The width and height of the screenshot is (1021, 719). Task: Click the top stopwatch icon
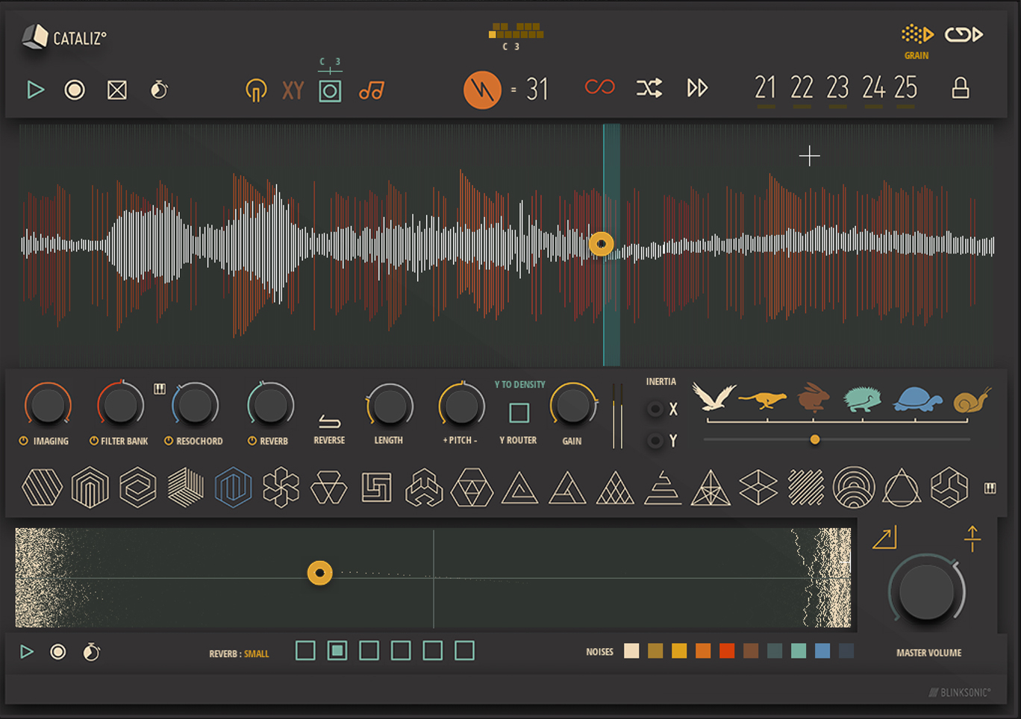coord(159,90)
